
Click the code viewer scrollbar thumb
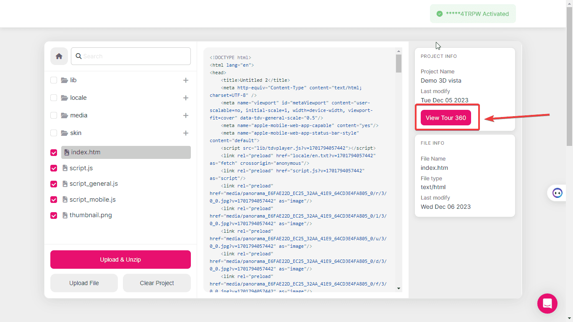click(398, 63)
